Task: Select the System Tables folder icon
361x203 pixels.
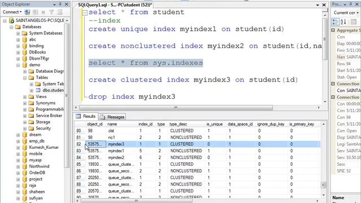Action: (38, 84)
